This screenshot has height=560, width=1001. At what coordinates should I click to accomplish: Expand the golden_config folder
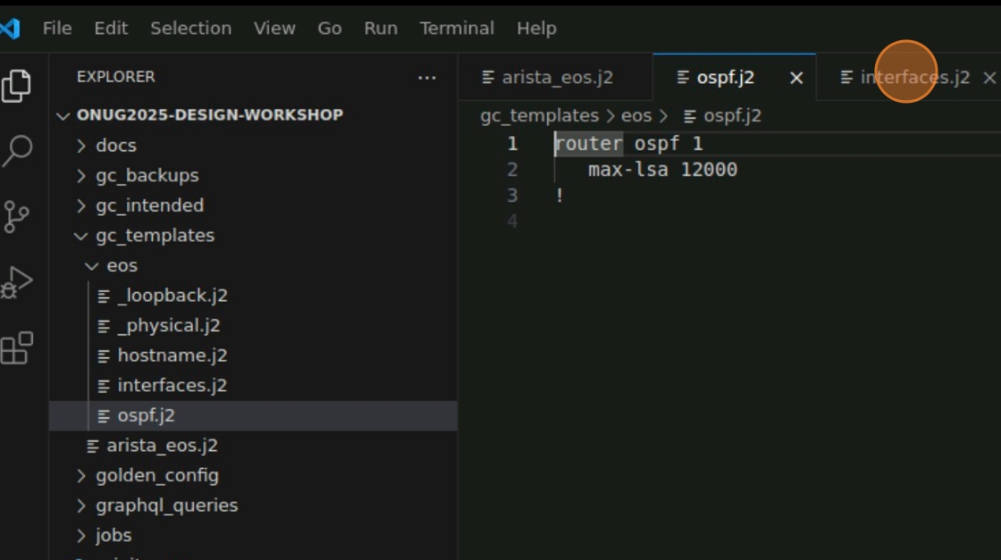click(x=156, y=475)
